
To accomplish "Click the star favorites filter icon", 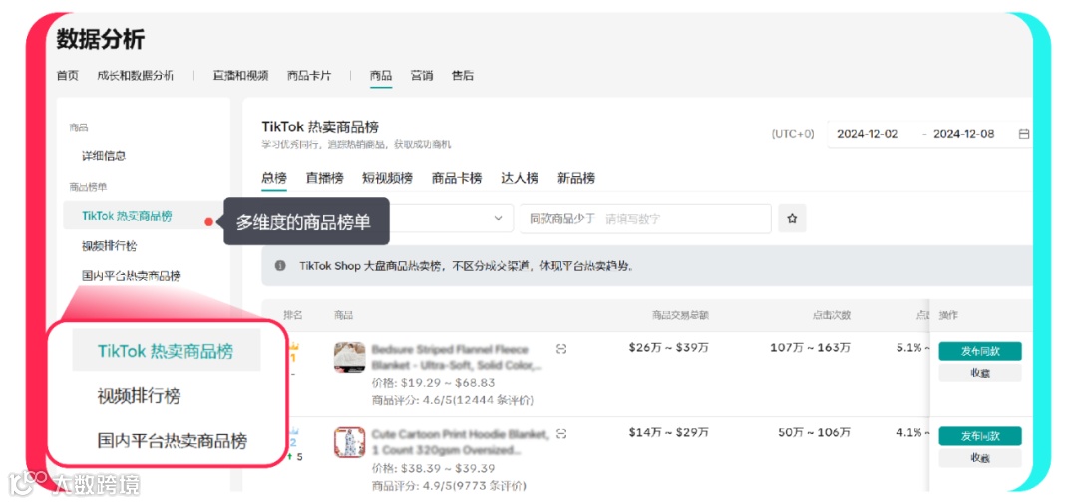I will 792,219.
